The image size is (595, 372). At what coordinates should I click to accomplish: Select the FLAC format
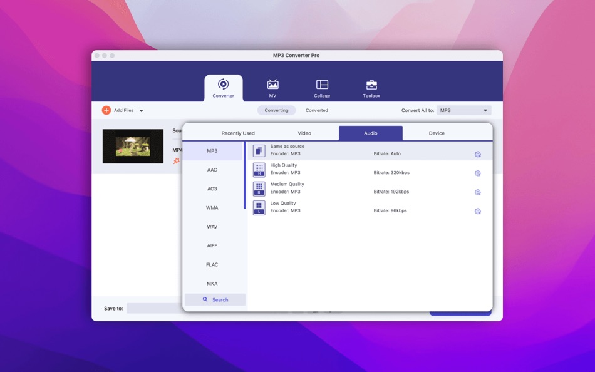(x=212, y=264)
